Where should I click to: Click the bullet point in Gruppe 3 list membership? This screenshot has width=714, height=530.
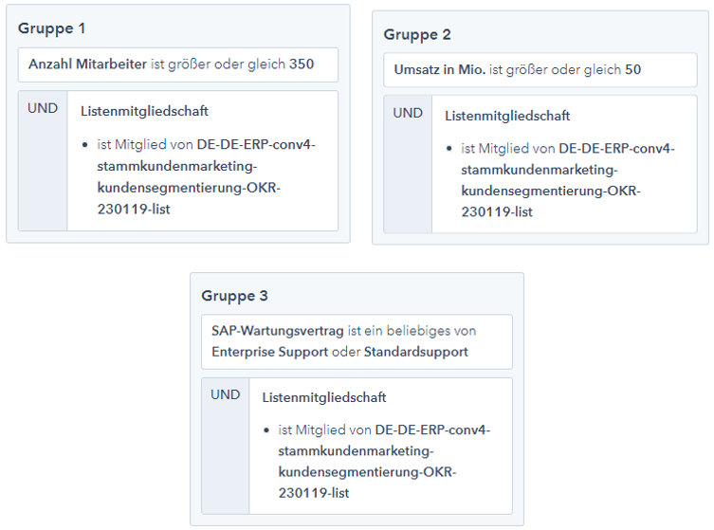click(270, 430)
